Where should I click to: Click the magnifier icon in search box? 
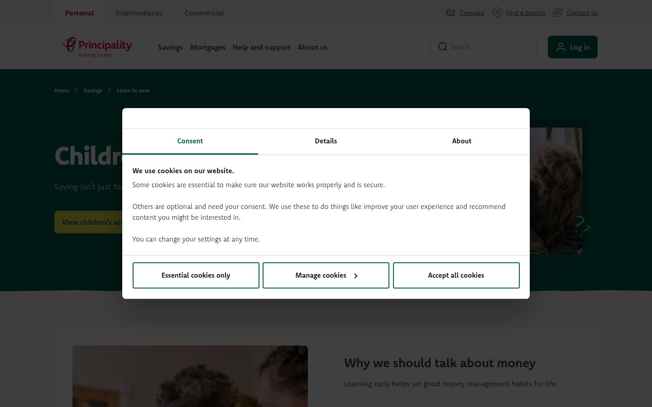[x=443, y=47]
